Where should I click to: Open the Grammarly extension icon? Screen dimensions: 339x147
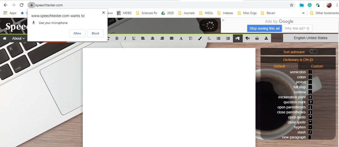[310, 5]
